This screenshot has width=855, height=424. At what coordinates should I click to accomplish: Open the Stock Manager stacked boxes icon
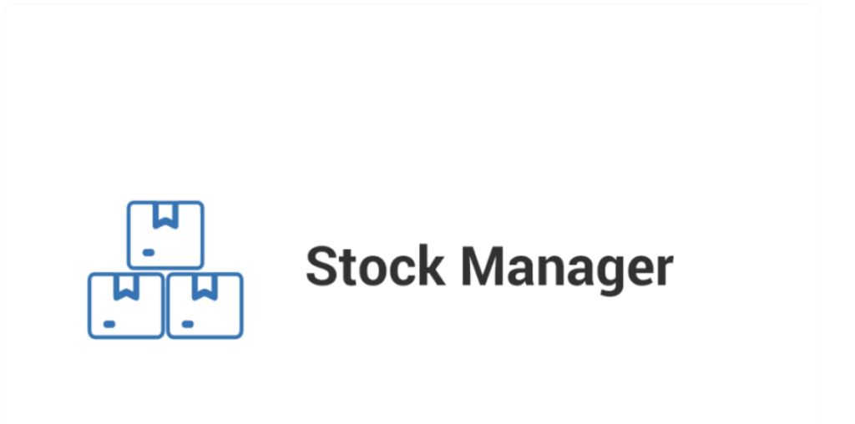click(x=165, y=270)
